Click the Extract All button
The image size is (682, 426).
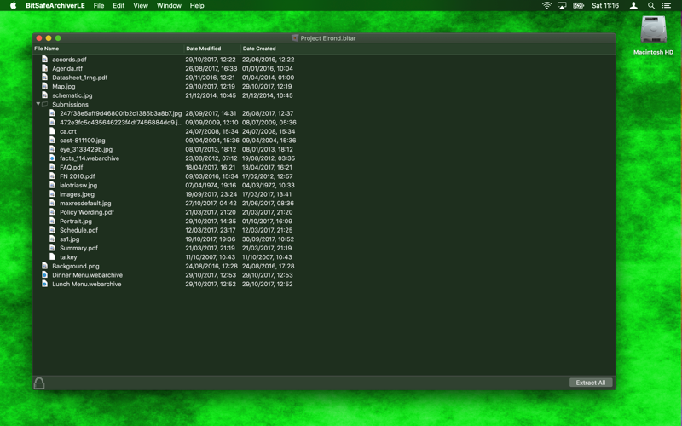(x=591, y=383)
